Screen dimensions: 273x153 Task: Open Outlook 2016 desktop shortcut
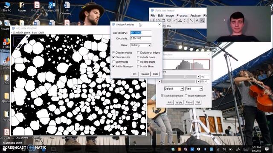(52, 7)
